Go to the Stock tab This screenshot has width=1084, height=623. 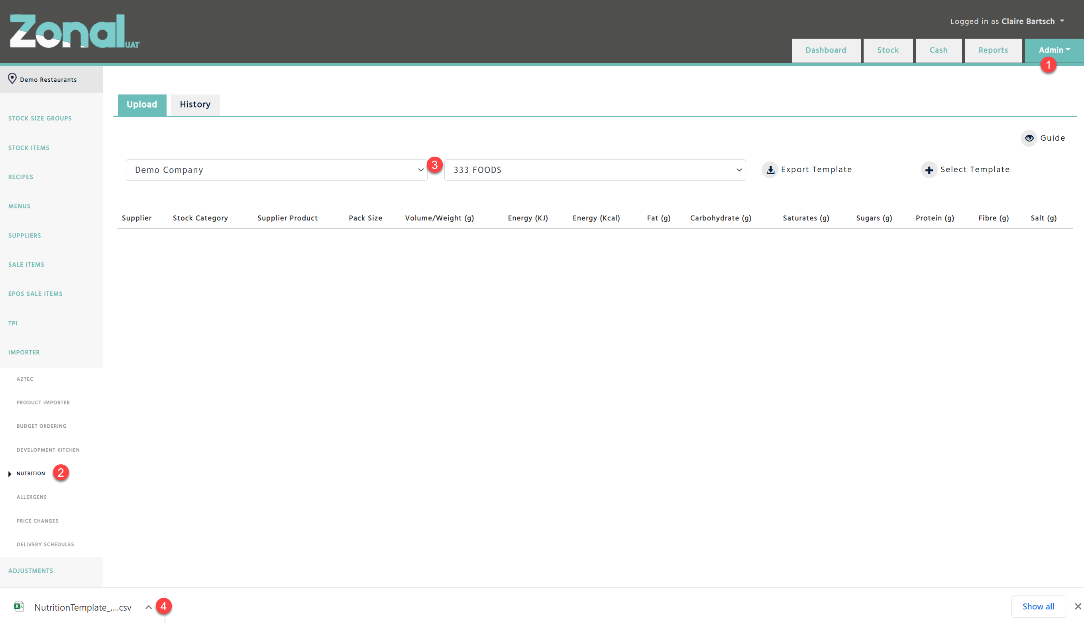[888, 51]
